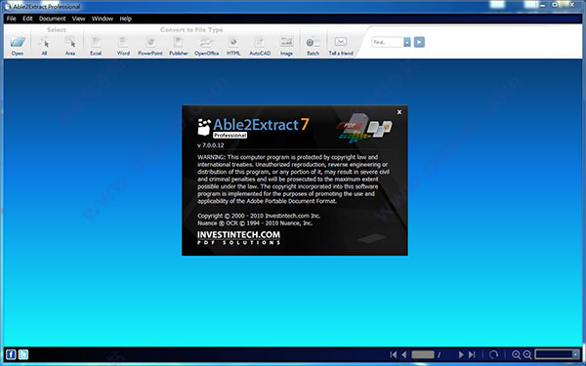
Task: Open the Twitter icon in status bar
Action: (x=23, y=354)
